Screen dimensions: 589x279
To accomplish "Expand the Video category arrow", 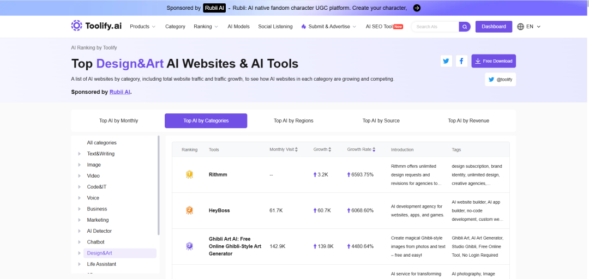I will (79, 175).
